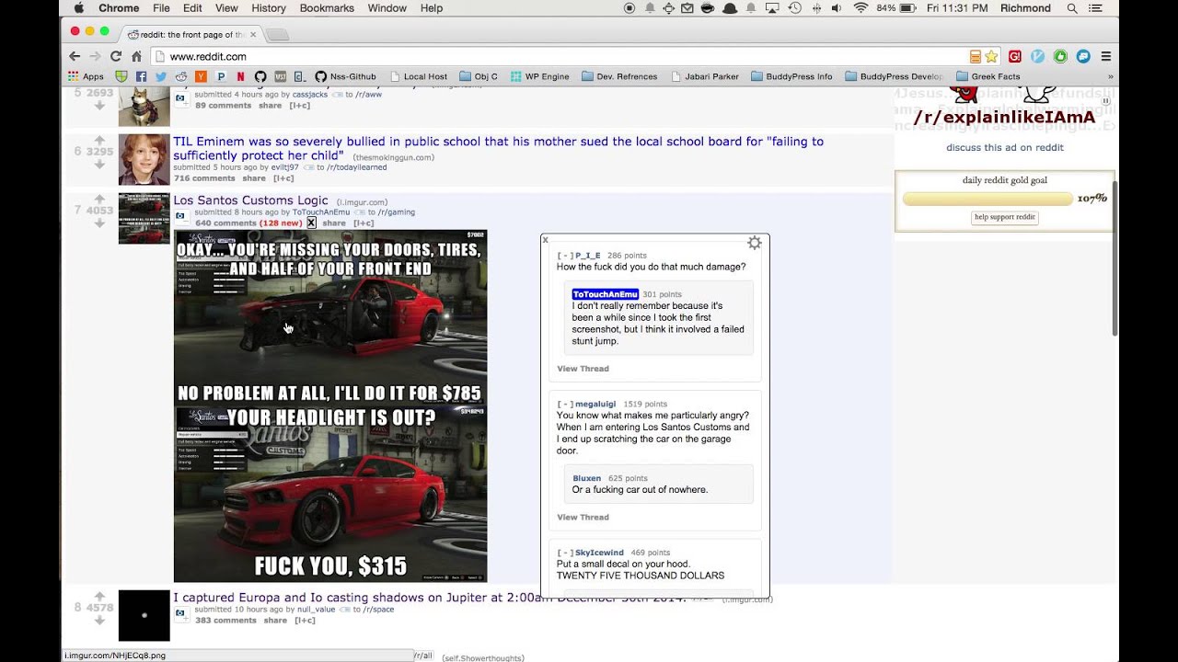Open the Bookmarks menu

(327, 7)
